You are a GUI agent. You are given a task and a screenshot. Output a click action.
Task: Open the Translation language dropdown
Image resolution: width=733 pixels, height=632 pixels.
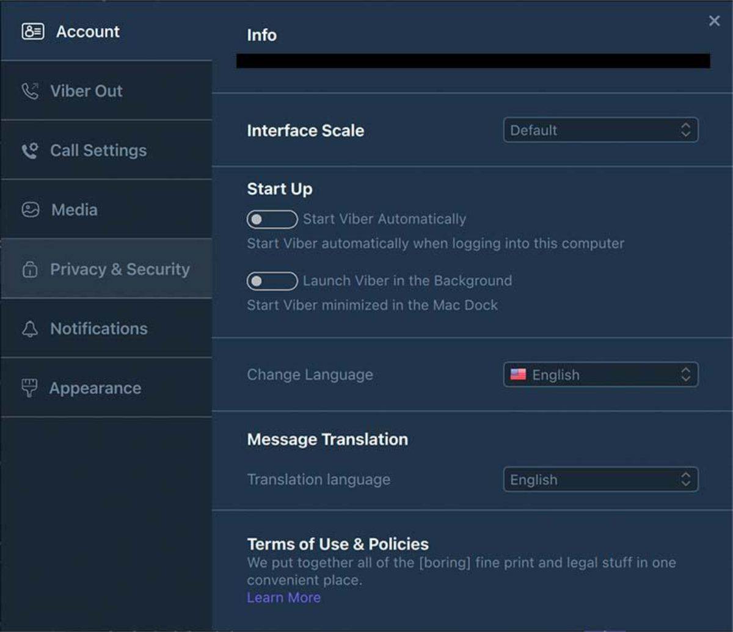click(x=600, y=480)
